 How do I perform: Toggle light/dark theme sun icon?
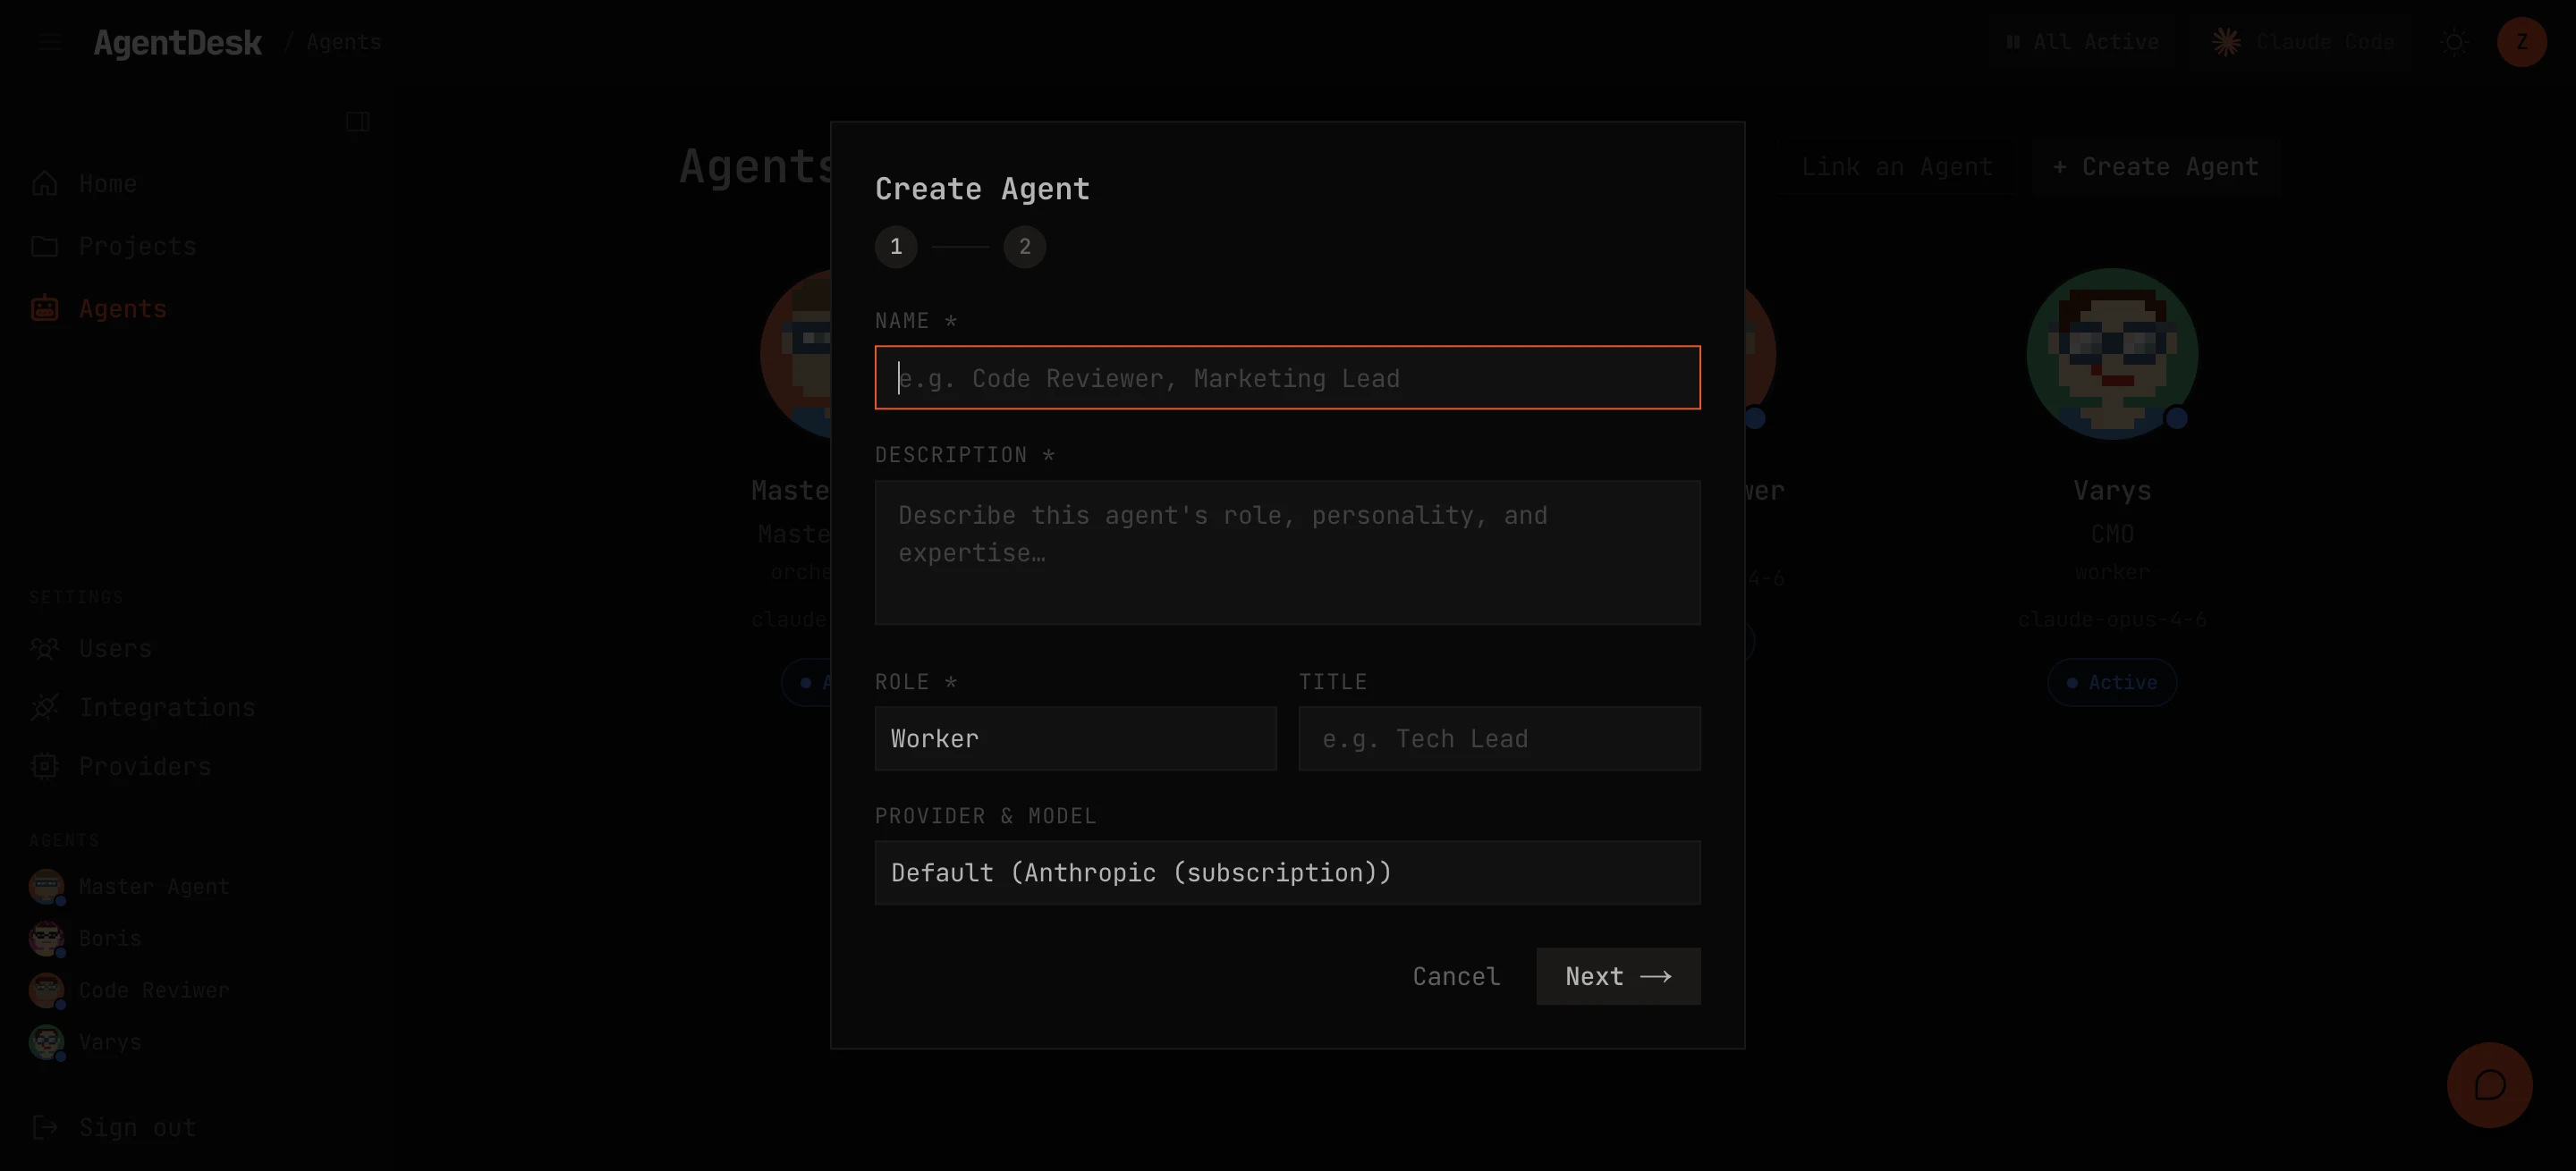pos(2455,42)
